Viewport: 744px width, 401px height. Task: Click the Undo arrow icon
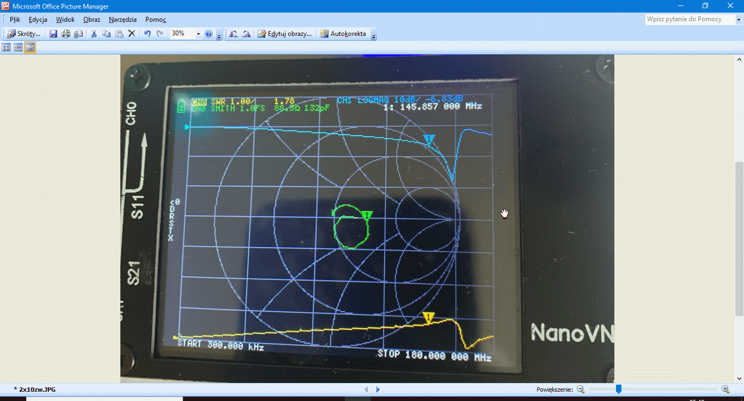pos(147,34)
